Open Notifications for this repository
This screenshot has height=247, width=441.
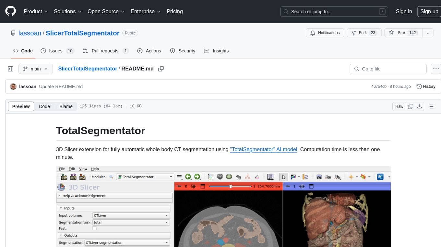point(325,33)
